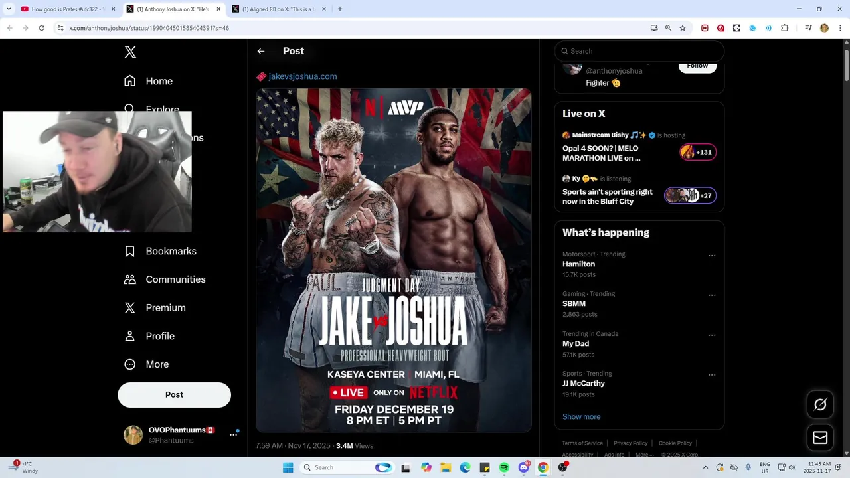This screenshot has height=478, width=850.
Task: Open the Hamilton trending topic
Action: click(578, 264)
